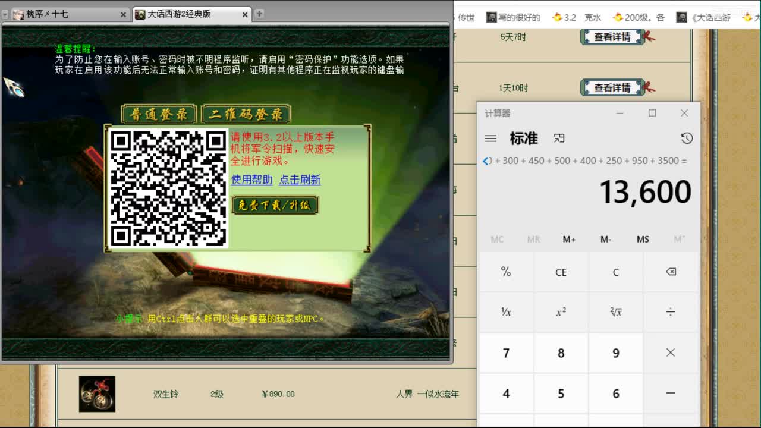Open the calculator hamburger navigation menu
761x428 pixels.
point(490,139)
